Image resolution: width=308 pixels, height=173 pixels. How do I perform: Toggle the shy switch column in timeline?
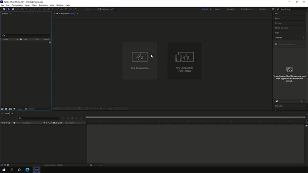[44, 123]
